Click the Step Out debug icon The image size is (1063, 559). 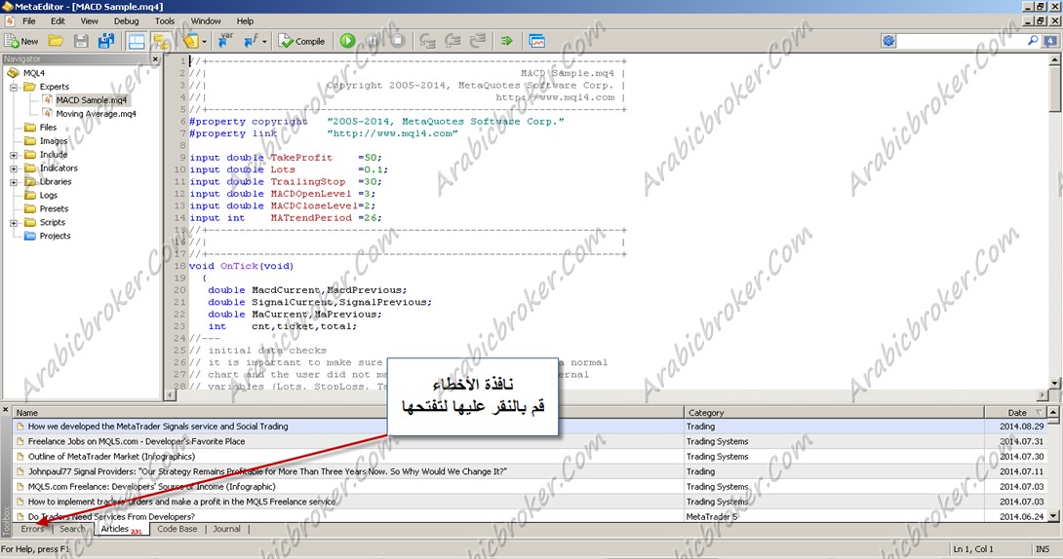[x=478, y=41]
